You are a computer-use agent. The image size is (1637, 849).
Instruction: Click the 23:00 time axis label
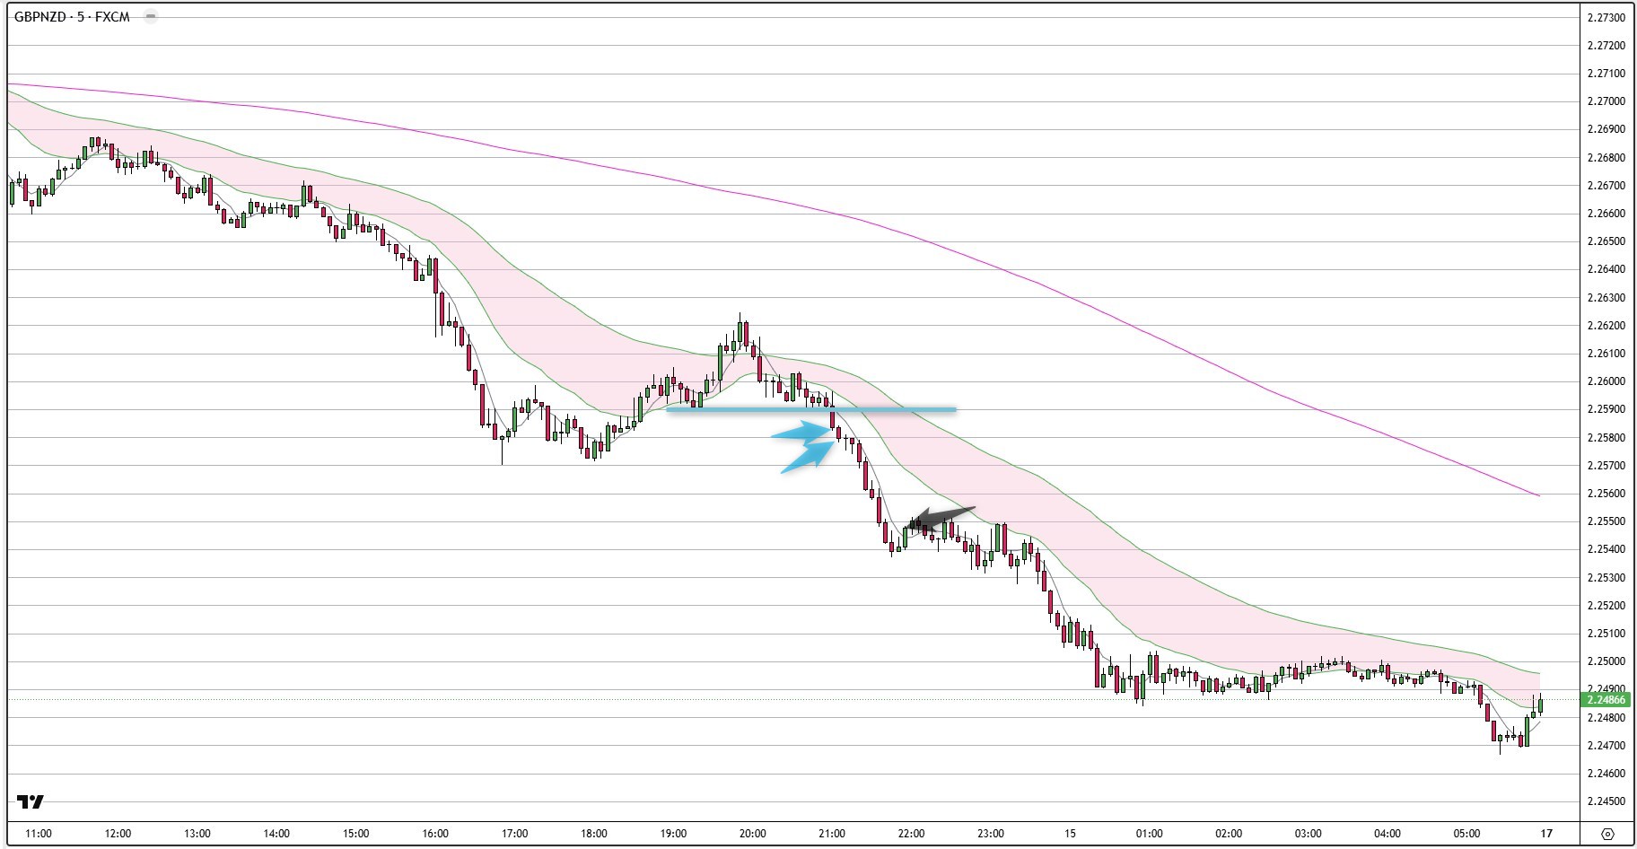coord(991,834)
